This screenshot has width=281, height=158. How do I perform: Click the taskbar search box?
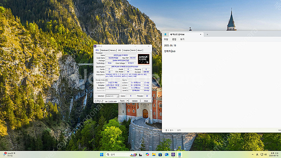coord(121,154)
